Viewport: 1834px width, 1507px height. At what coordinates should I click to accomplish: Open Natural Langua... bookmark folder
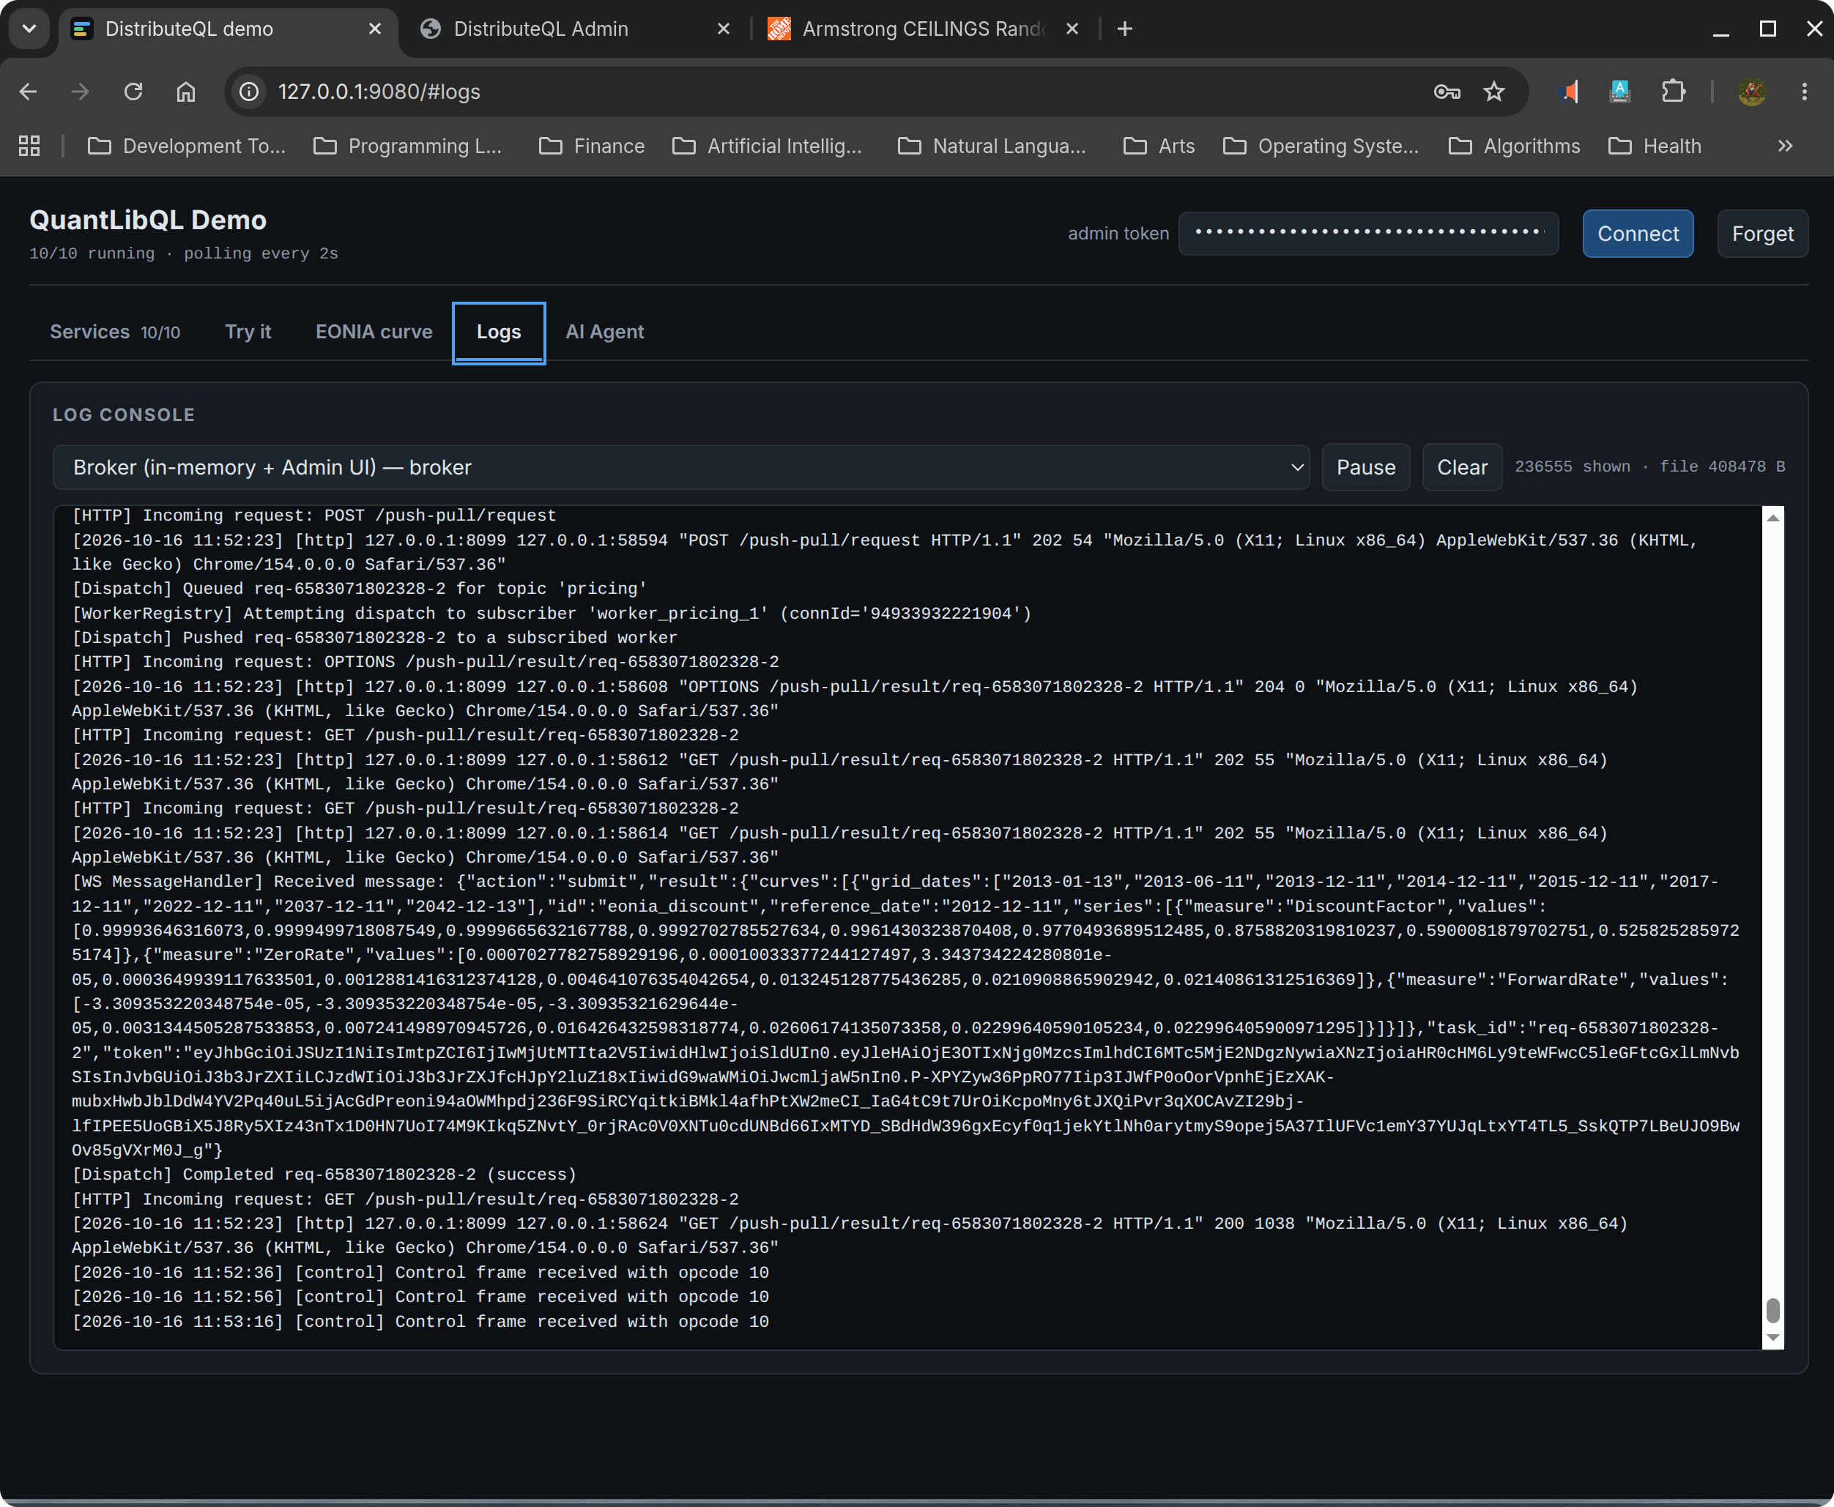(992, 146)
